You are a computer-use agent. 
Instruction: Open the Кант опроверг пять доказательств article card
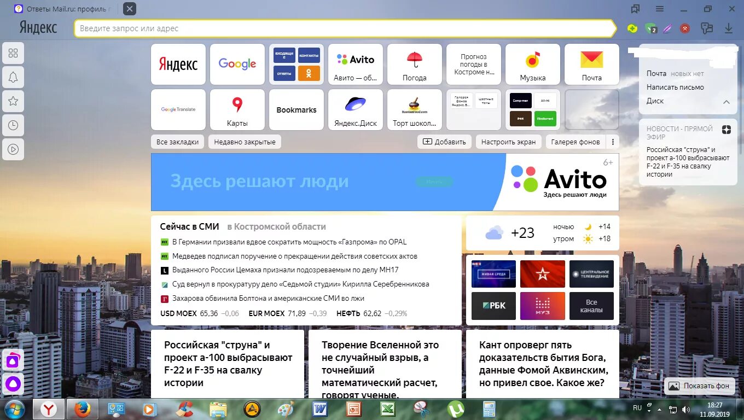point(542,364)
